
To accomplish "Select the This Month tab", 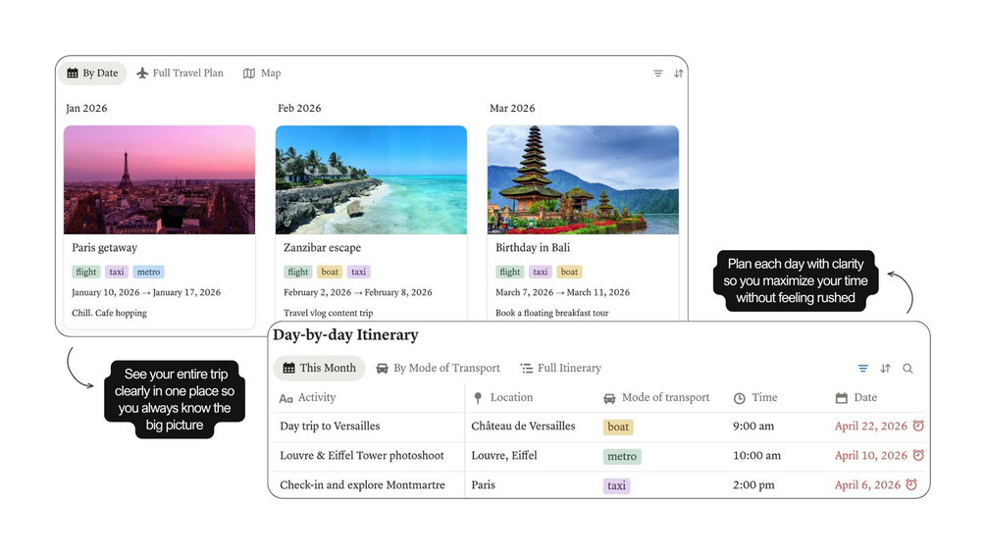I will (319, 368).
